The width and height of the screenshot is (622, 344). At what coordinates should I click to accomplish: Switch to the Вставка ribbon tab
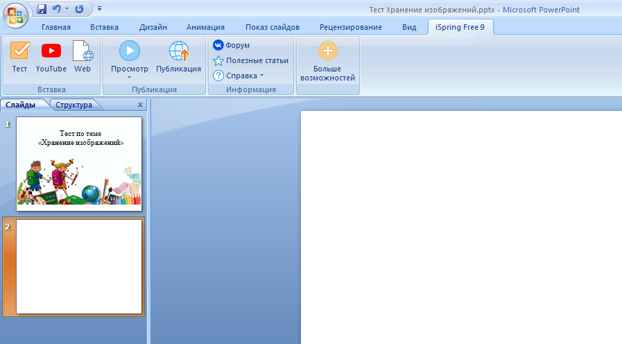coord(104,27)
